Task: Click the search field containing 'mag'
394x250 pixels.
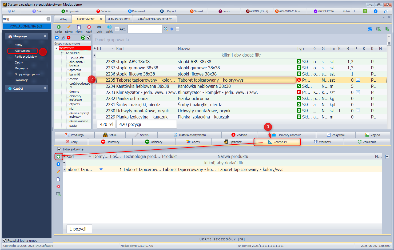Action: [24, 19]
